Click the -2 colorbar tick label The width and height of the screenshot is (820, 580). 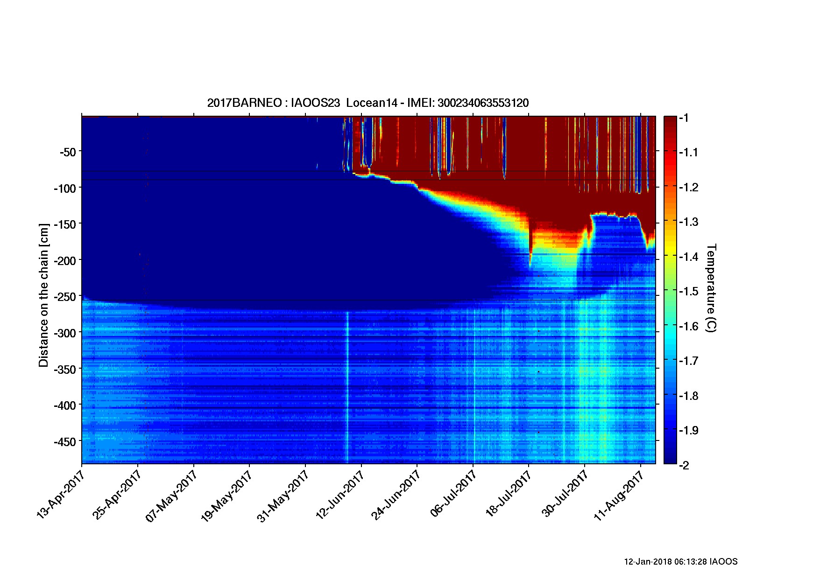tap(684, 465)
